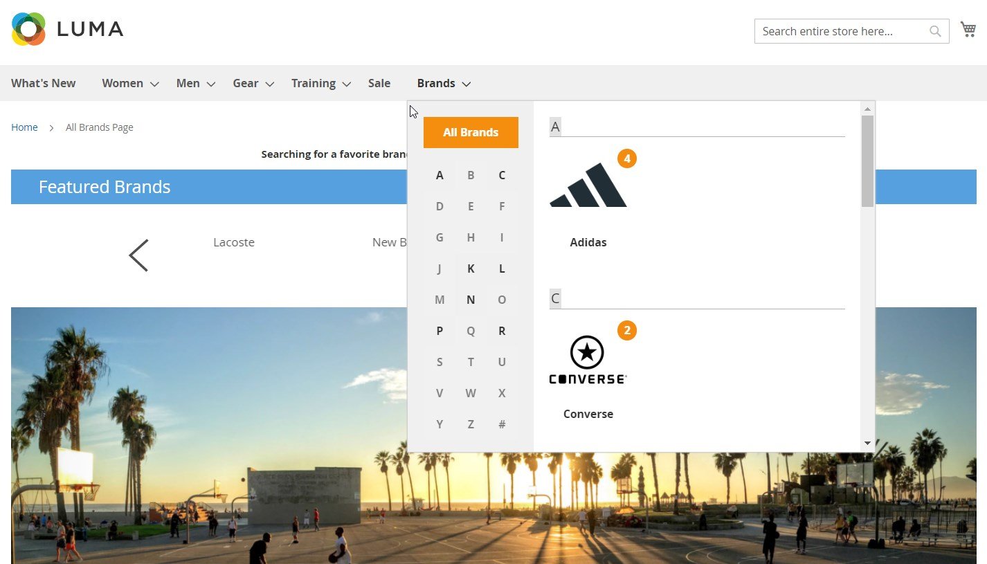Expand the Gear menu chevron
987x564 pixels.
point(270,84)
